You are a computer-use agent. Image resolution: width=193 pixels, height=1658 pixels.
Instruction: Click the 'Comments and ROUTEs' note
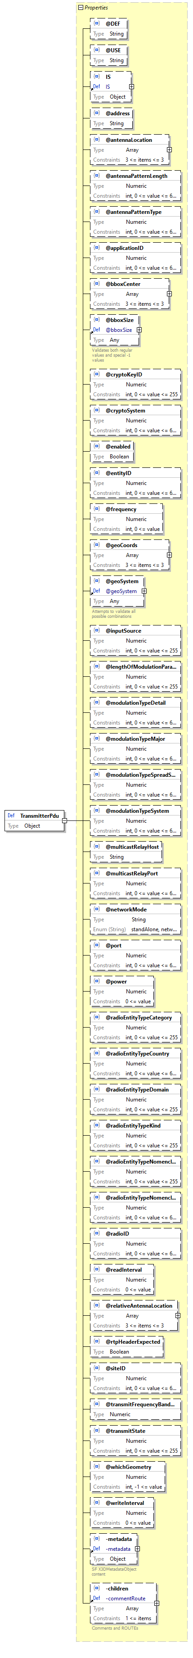(115, 1628)
